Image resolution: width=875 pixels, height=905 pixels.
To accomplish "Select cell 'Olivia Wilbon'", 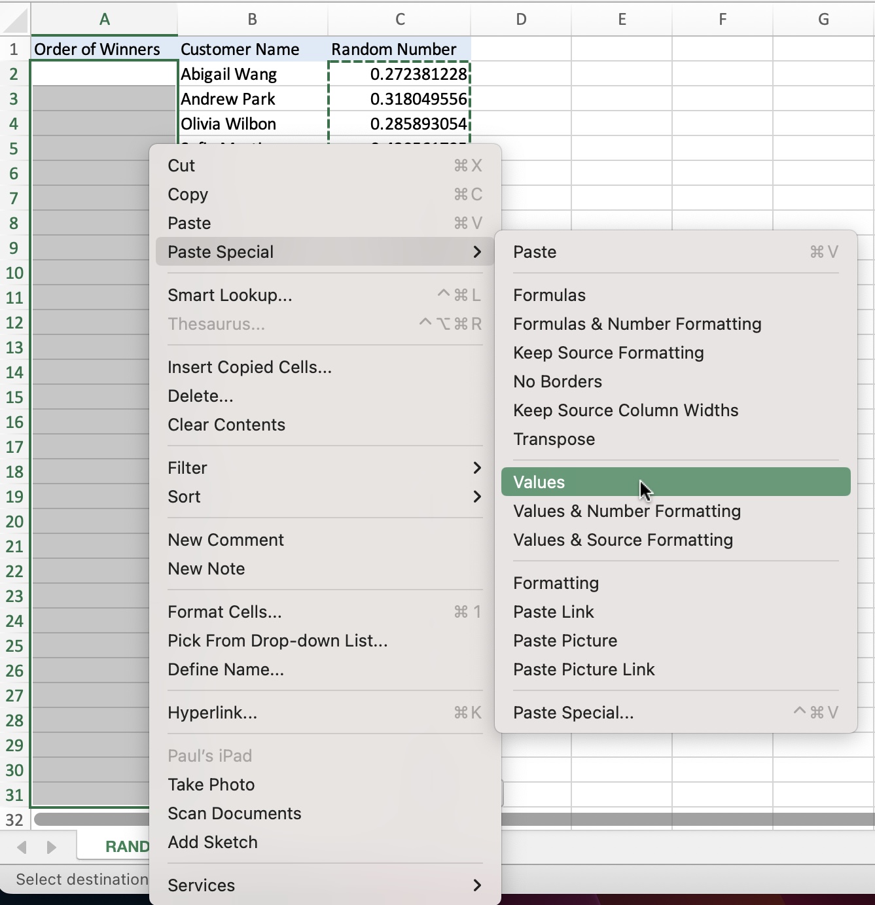I will pos(253,124).
